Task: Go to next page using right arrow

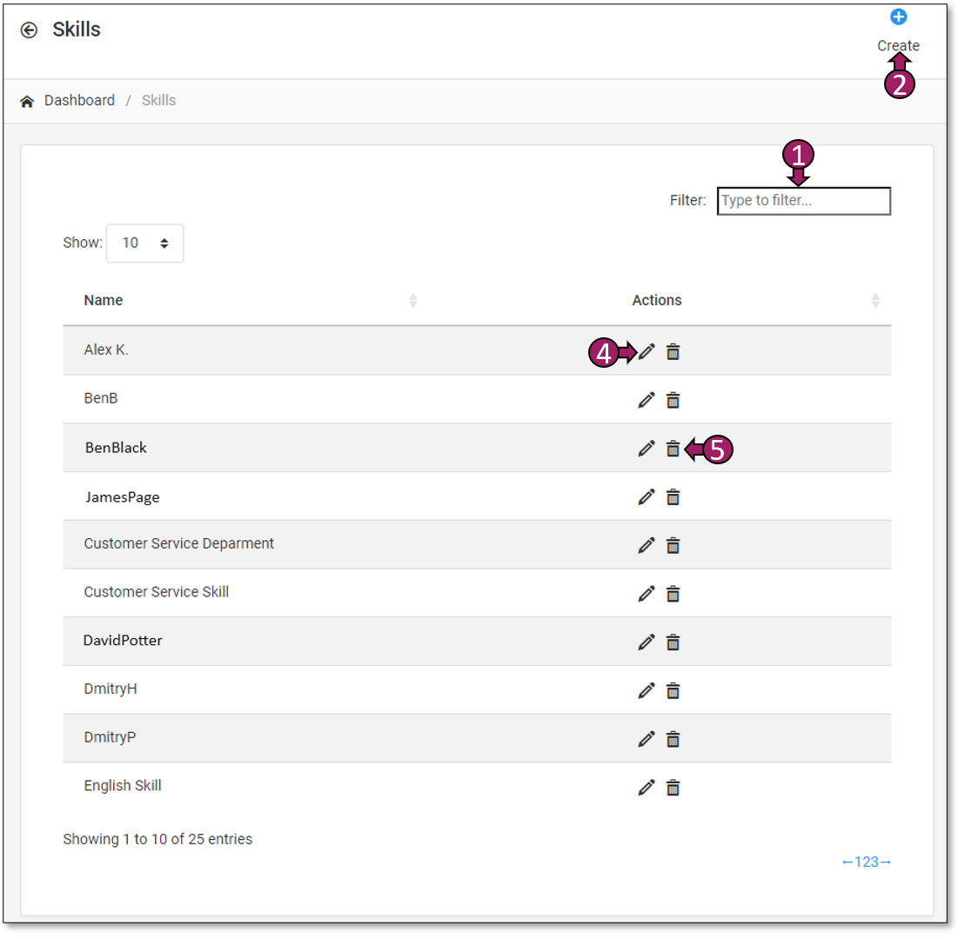Action: pos(886,862)
